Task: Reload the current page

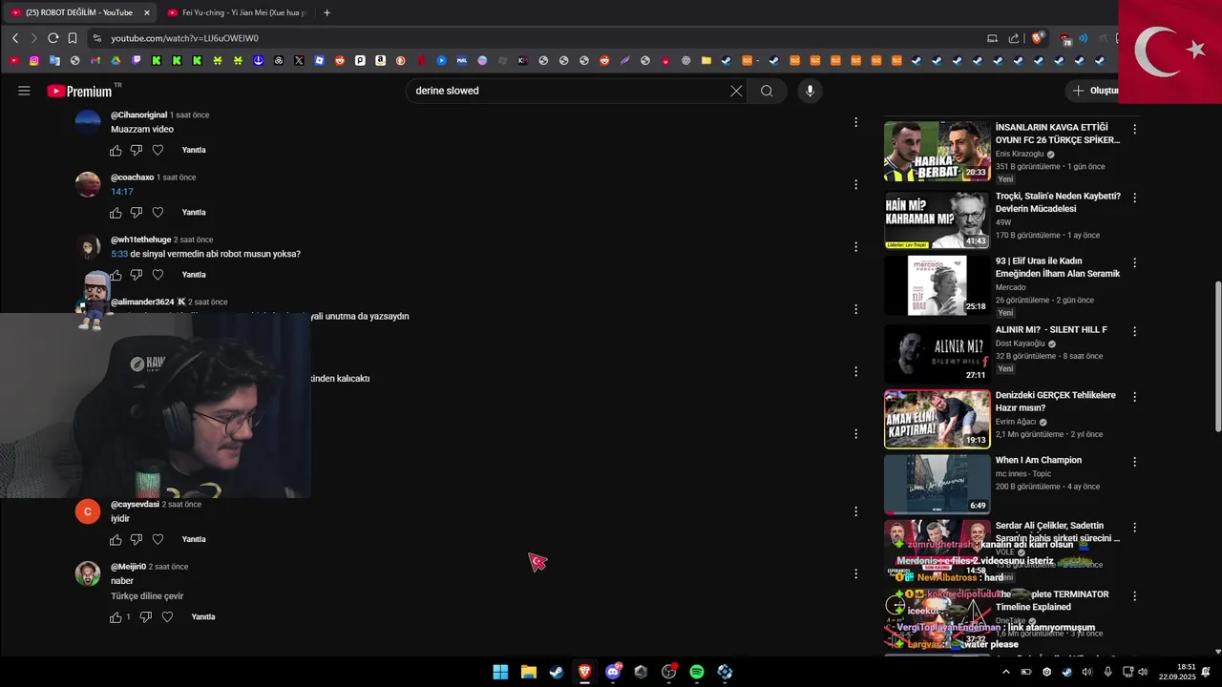Action: point(53,38)
